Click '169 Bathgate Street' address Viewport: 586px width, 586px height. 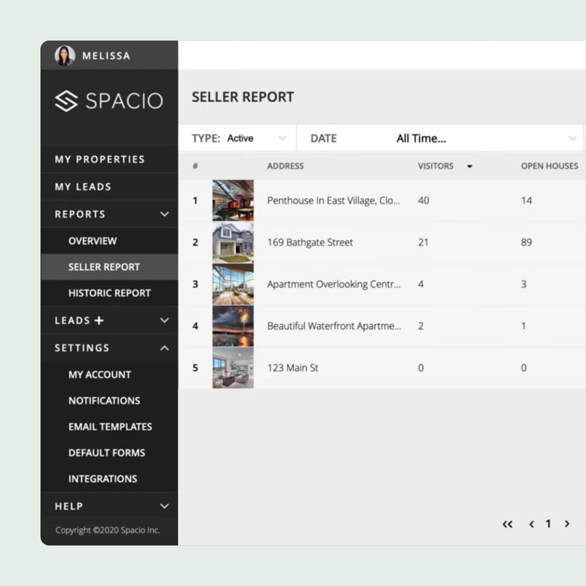pyautogui.click(x=310, y=242)
